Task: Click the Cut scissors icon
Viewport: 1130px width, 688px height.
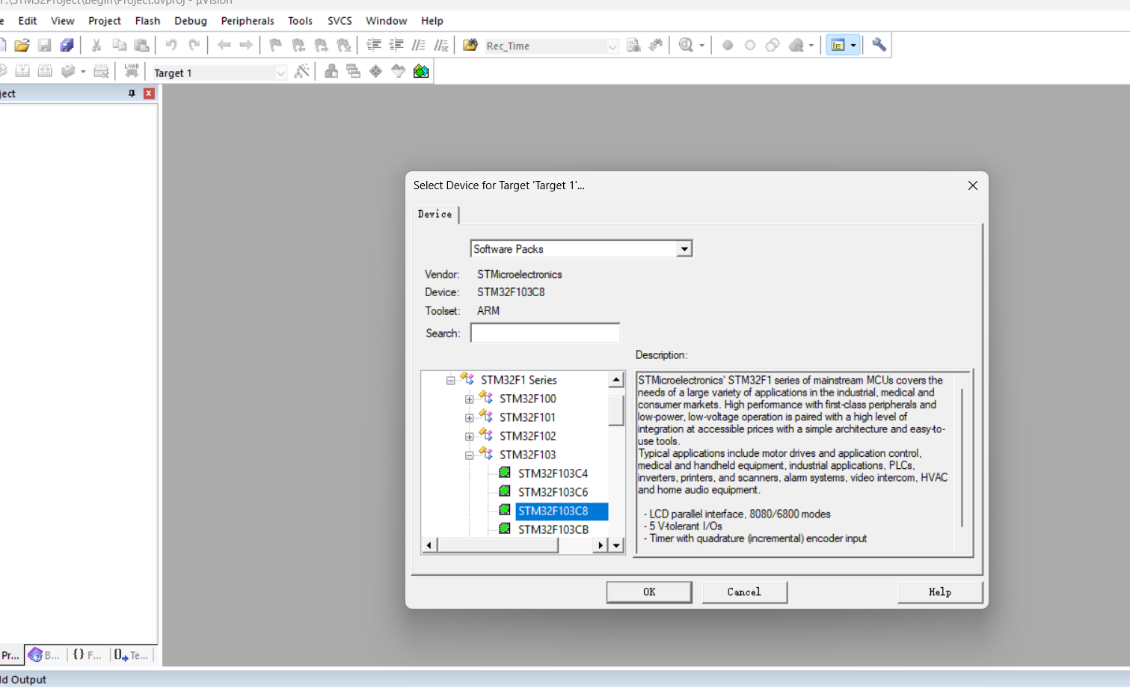Action: coord(96,46)
